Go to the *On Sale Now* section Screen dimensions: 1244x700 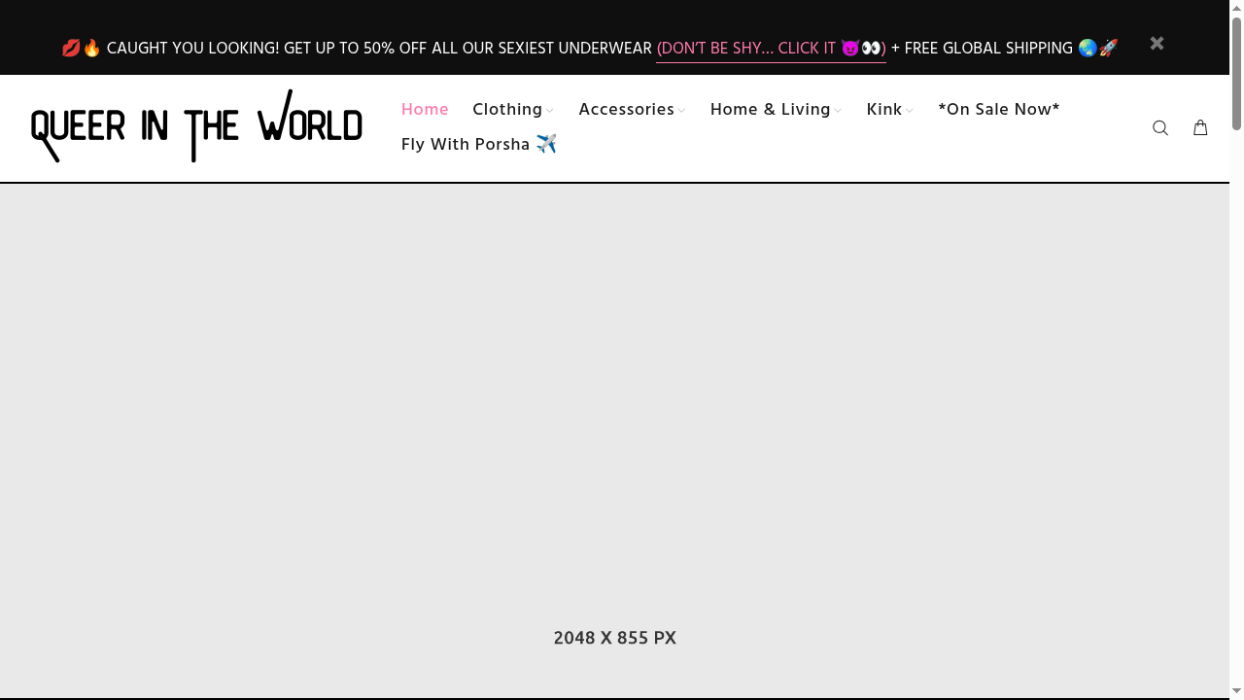coord(998,109)
